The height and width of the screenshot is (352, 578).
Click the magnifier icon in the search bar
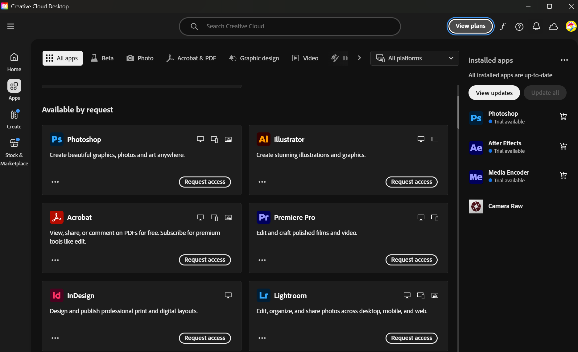pos(194,26)
